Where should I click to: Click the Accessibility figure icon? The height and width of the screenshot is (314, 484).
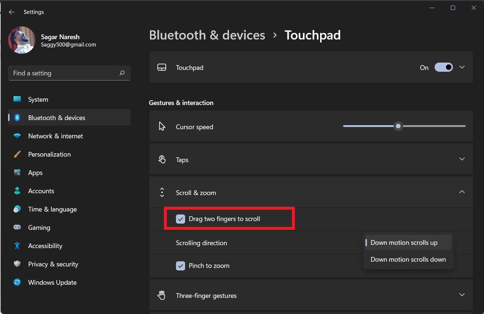pos(17,246)
